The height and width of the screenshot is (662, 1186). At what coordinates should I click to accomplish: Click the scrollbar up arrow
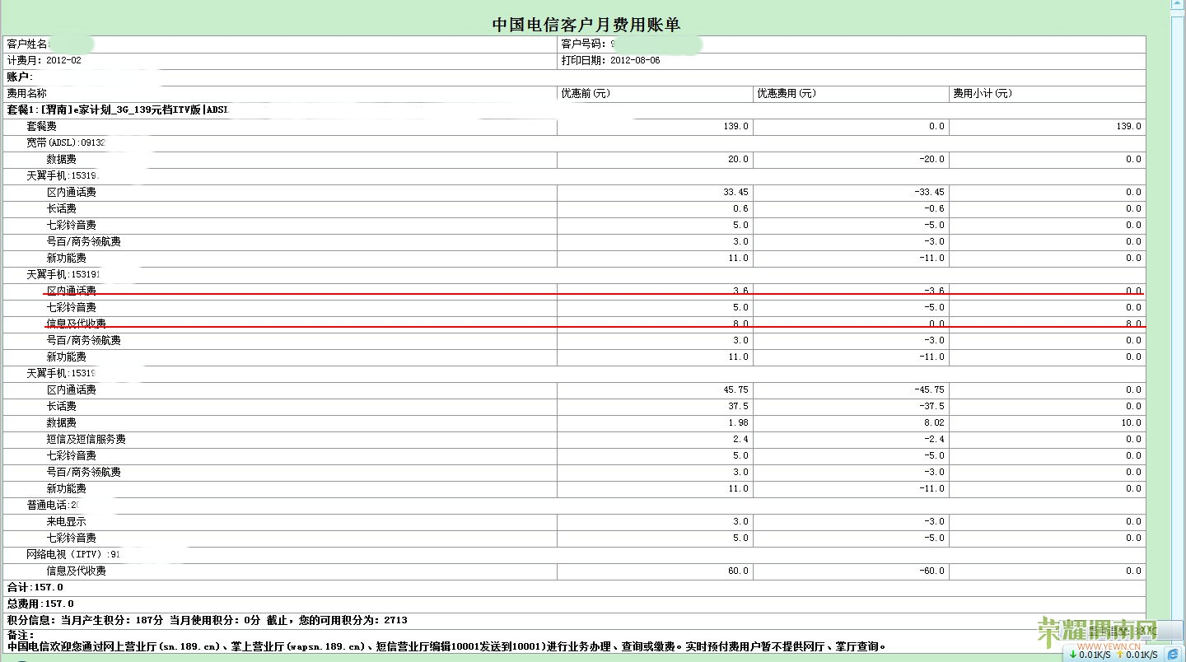[1179, 5]
